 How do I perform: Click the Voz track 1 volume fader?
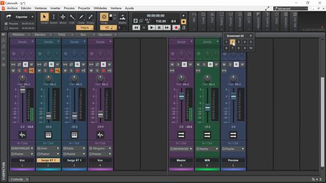tap(22, 90)
